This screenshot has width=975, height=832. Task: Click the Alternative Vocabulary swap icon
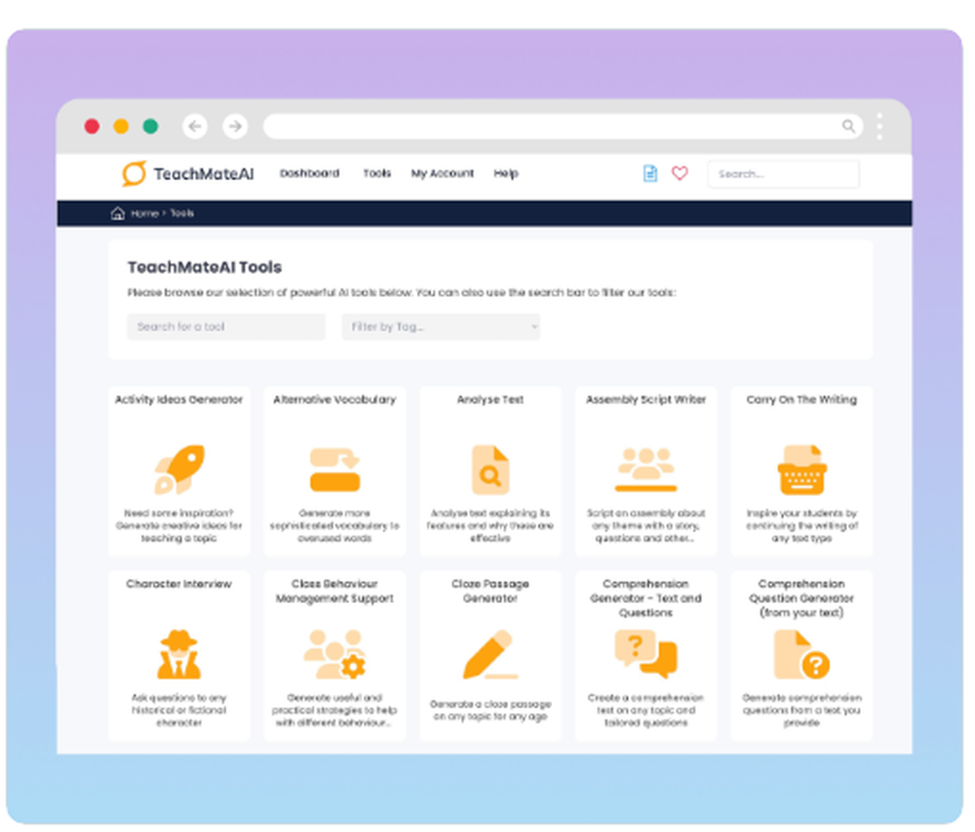click(x=335, y=470)
